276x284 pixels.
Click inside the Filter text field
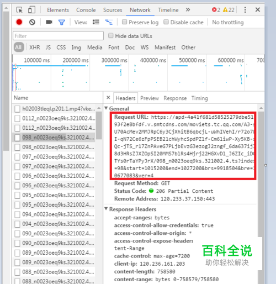point(58,36)
